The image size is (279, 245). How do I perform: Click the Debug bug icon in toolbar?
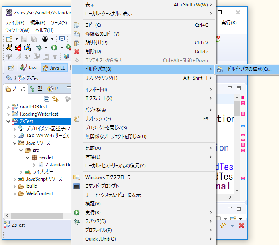coord(39,48)
